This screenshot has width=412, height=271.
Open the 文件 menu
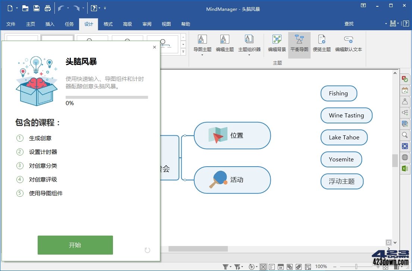11,24
